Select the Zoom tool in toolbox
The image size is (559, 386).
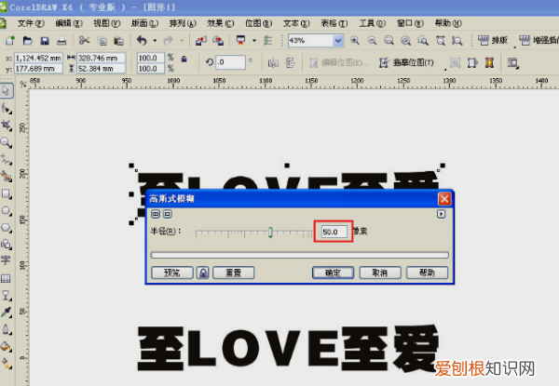click(x=7, y=142)
